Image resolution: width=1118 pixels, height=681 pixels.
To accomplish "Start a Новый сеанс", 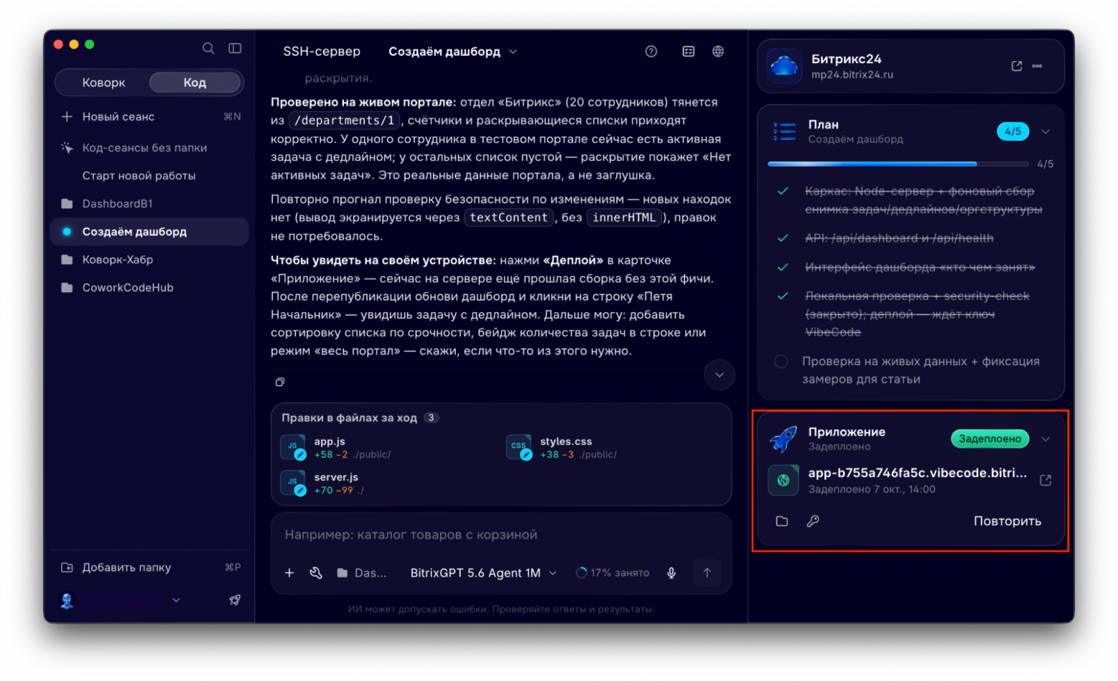I will [149, 117].
